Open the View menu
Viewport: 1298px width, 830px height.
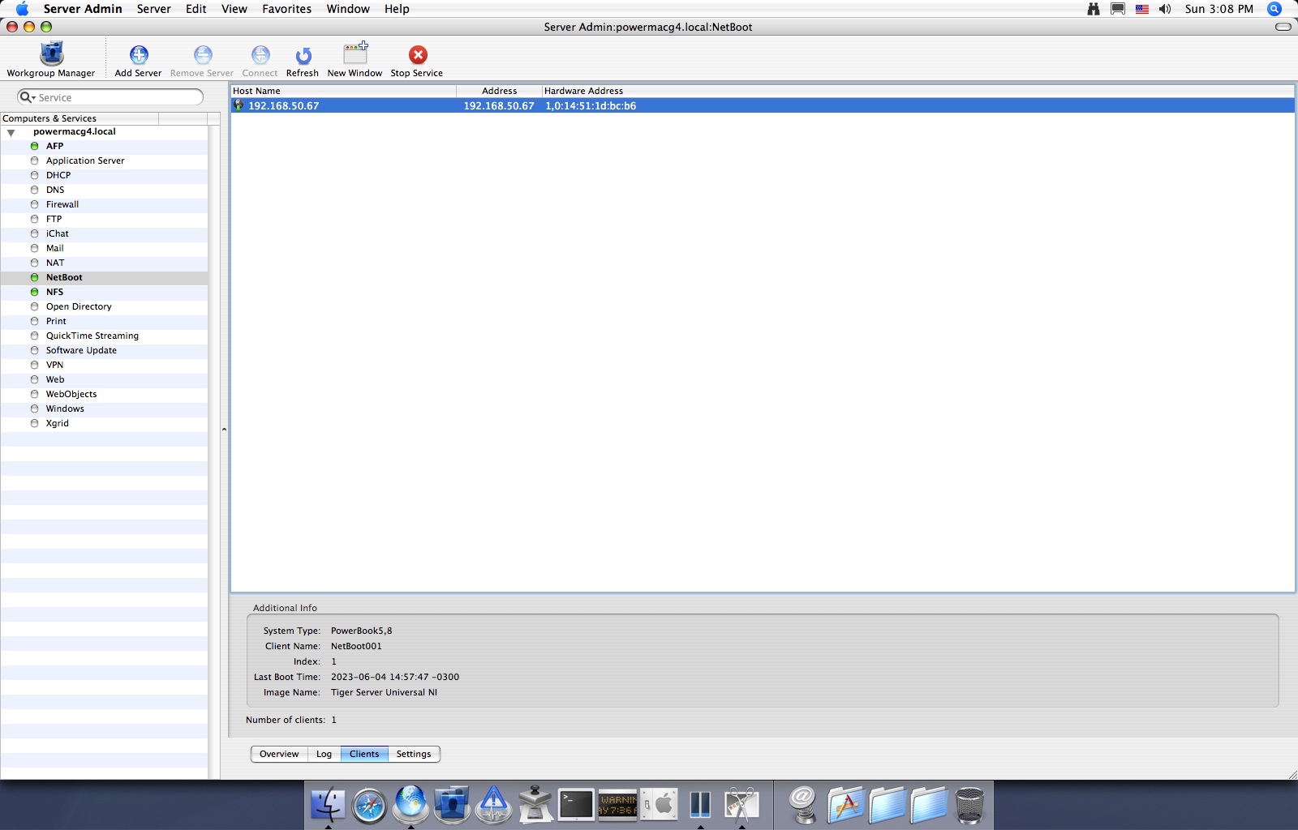pyautogui.click(x=234, y=9)
